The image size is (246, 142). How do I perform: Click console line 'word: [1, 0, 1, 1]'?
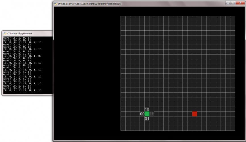(17, 45)
